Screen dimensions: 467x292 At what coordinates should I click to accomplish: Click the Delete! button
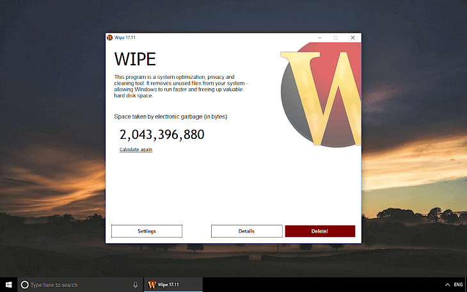pyautogui.click(x=320, y=231)
